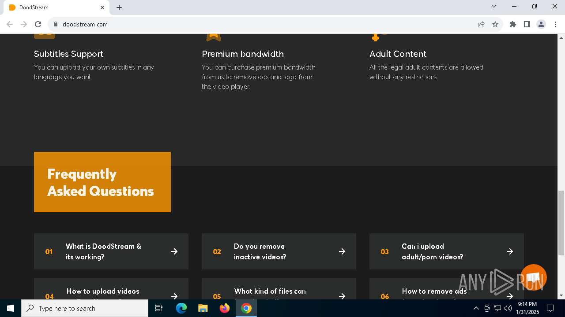Go forward in browser history
565x317 pixels.
pos(24,24)
